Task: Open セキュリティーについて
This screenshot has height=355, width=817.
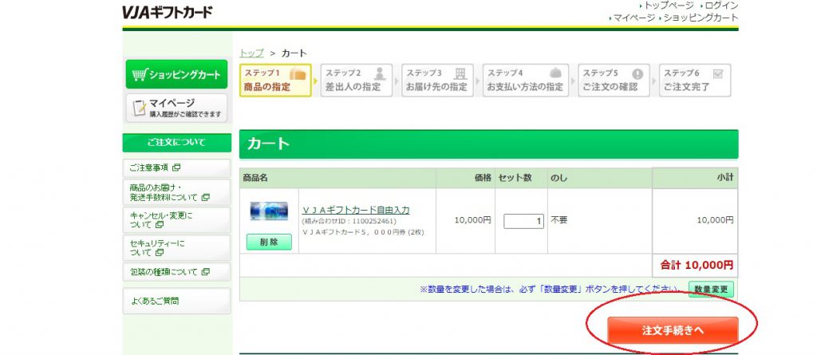Action: pyautogui.click(x=176, y=247)
